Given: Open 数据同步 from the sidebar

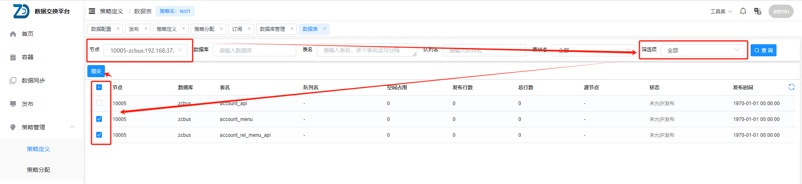Looking at the screenshot, I should click(x=33, y=81).
